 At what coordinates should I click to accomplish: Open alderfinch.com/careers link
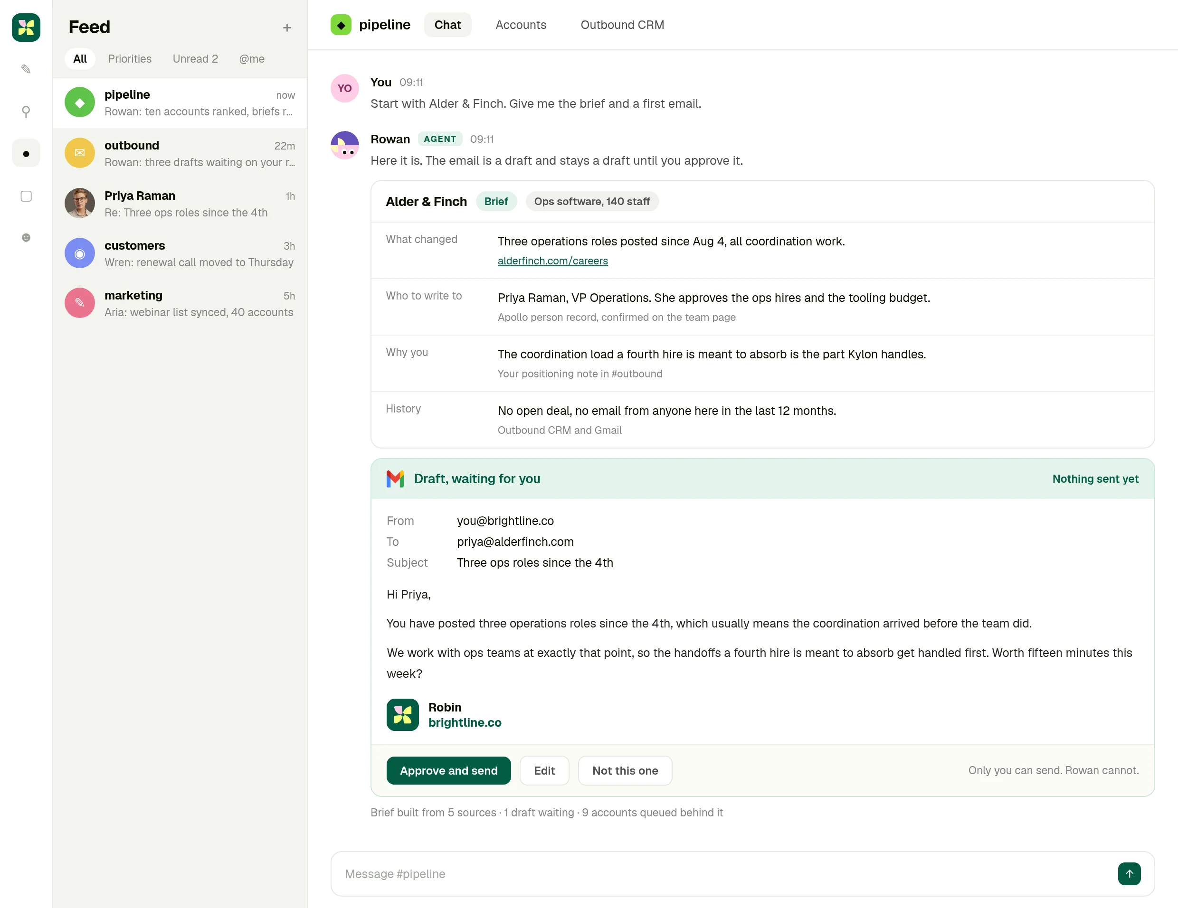(553, 260)
